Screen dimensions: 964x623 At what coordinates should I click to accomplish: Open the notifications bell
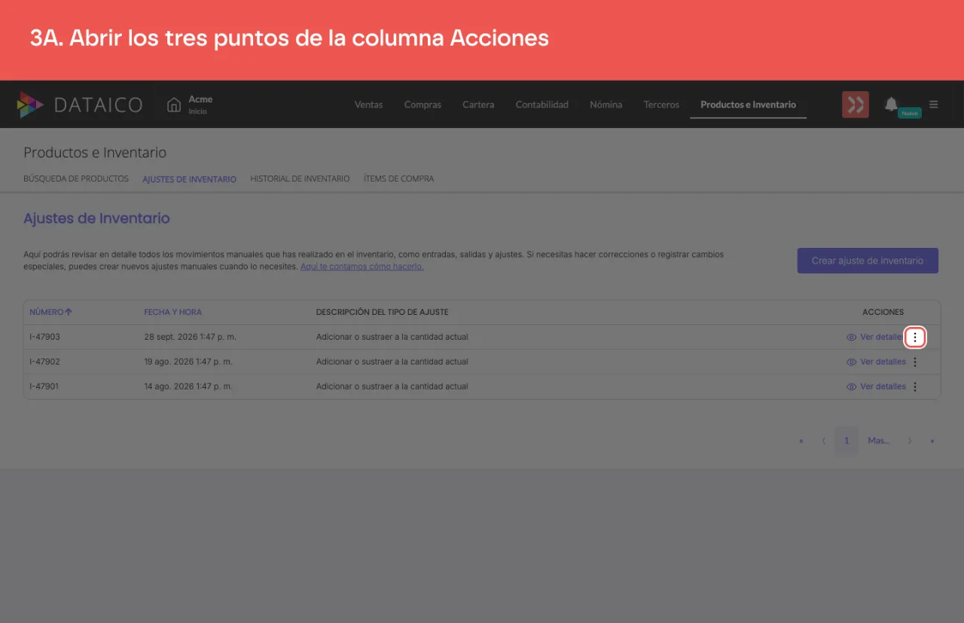coord(891,104)
